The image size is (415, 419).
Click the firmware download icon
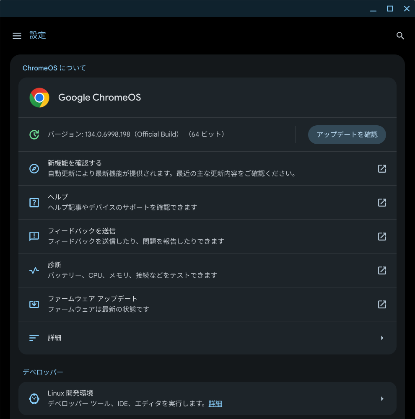click(x=34, y=304)
